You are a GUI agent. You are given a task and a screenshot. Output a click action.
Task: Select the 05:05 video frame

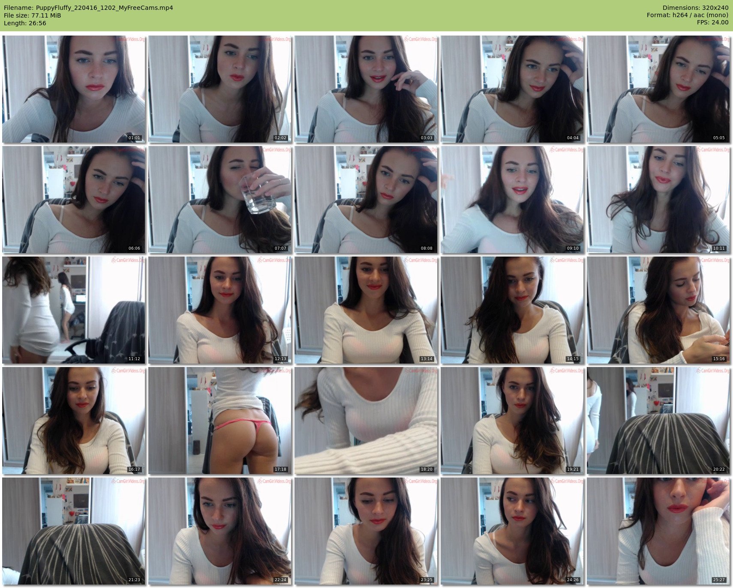tap(658, 89)
